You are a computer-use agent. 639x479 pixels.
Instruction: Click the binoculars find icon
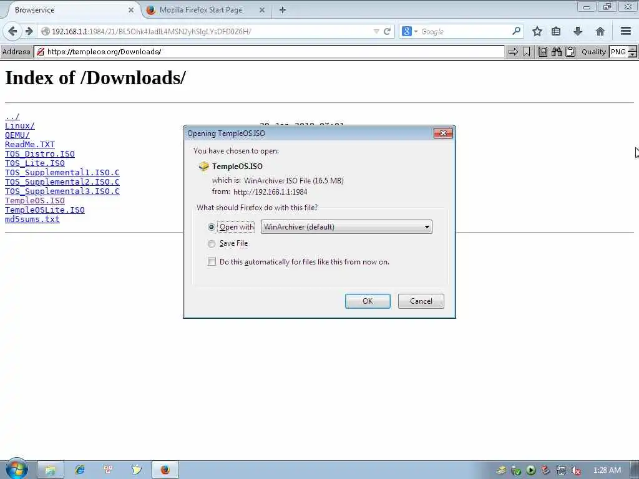tap(557, 52)
